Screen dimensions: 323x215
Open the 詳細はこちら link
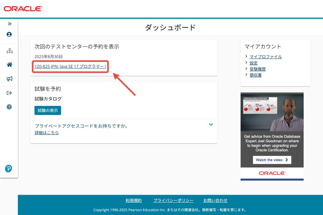click(47, 133)
